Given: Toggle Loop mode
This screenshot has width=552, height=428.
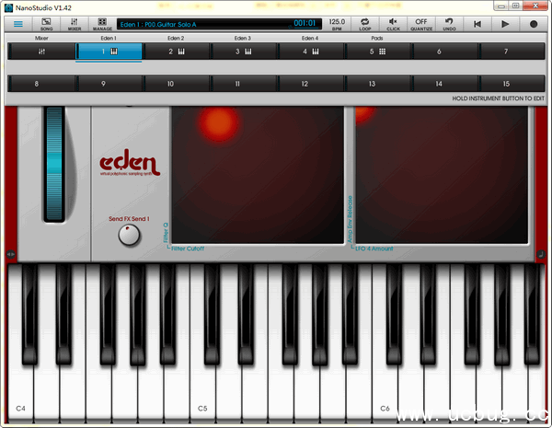Looking at the screenshot, I should [x=365, y=23].
